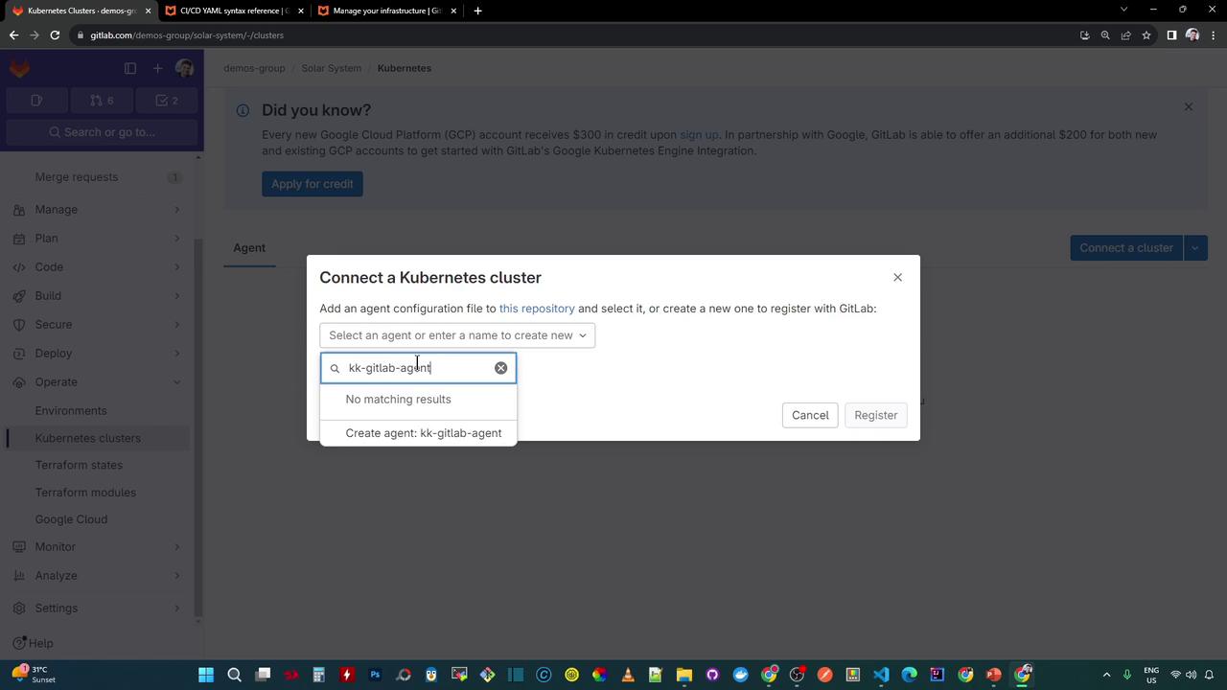Image resolution: width=1227 pixels, height=690 pixels.
Task: Open Terraform states in sidebar
Action: coord(79,465)
